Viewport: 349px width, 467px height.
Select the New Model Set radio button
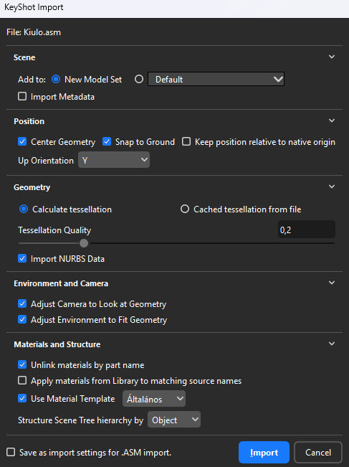[56, 79]
